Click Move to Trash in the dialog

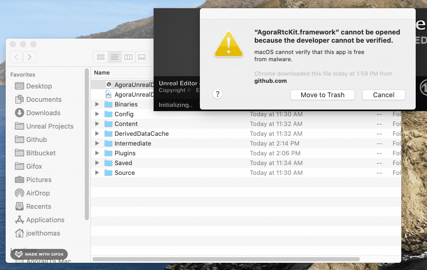pos(322,95)
